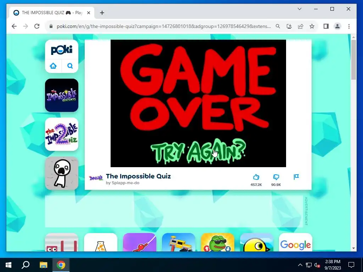Open the yellow blocky gun game tile

click(179, 242)
